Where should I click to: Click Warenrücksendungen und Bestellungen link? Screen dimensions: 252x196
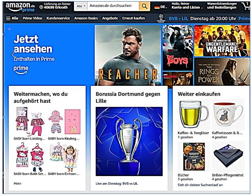222,6
